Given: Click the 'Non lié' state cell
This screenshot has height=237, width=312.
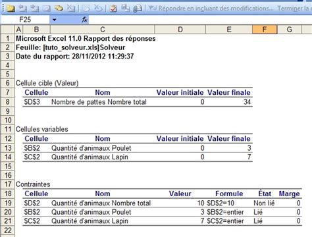Looking at the screenshot, I should pyautogui.click(x=264, y=203).
